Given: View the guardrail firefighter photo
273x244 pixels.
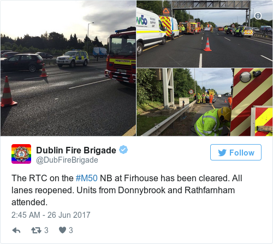Looking at the screenshot, I should point(204,102).
